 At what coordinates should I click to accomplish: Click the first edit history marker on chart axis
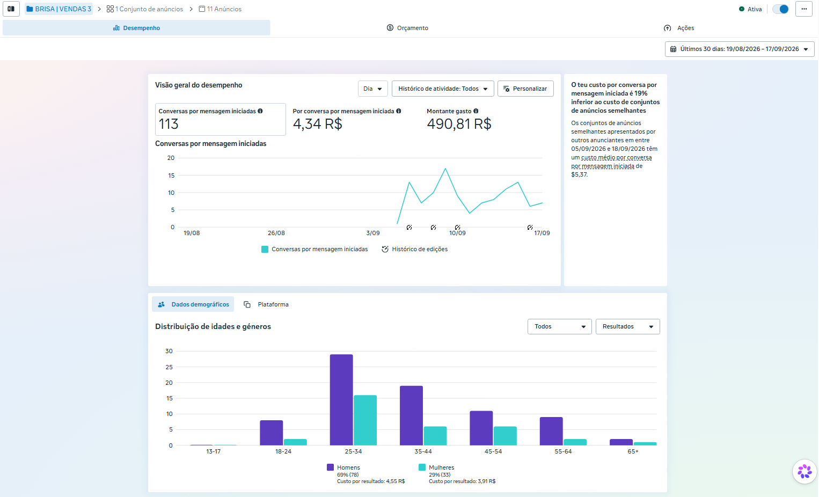pyautogui.click(x=409, y=228)
